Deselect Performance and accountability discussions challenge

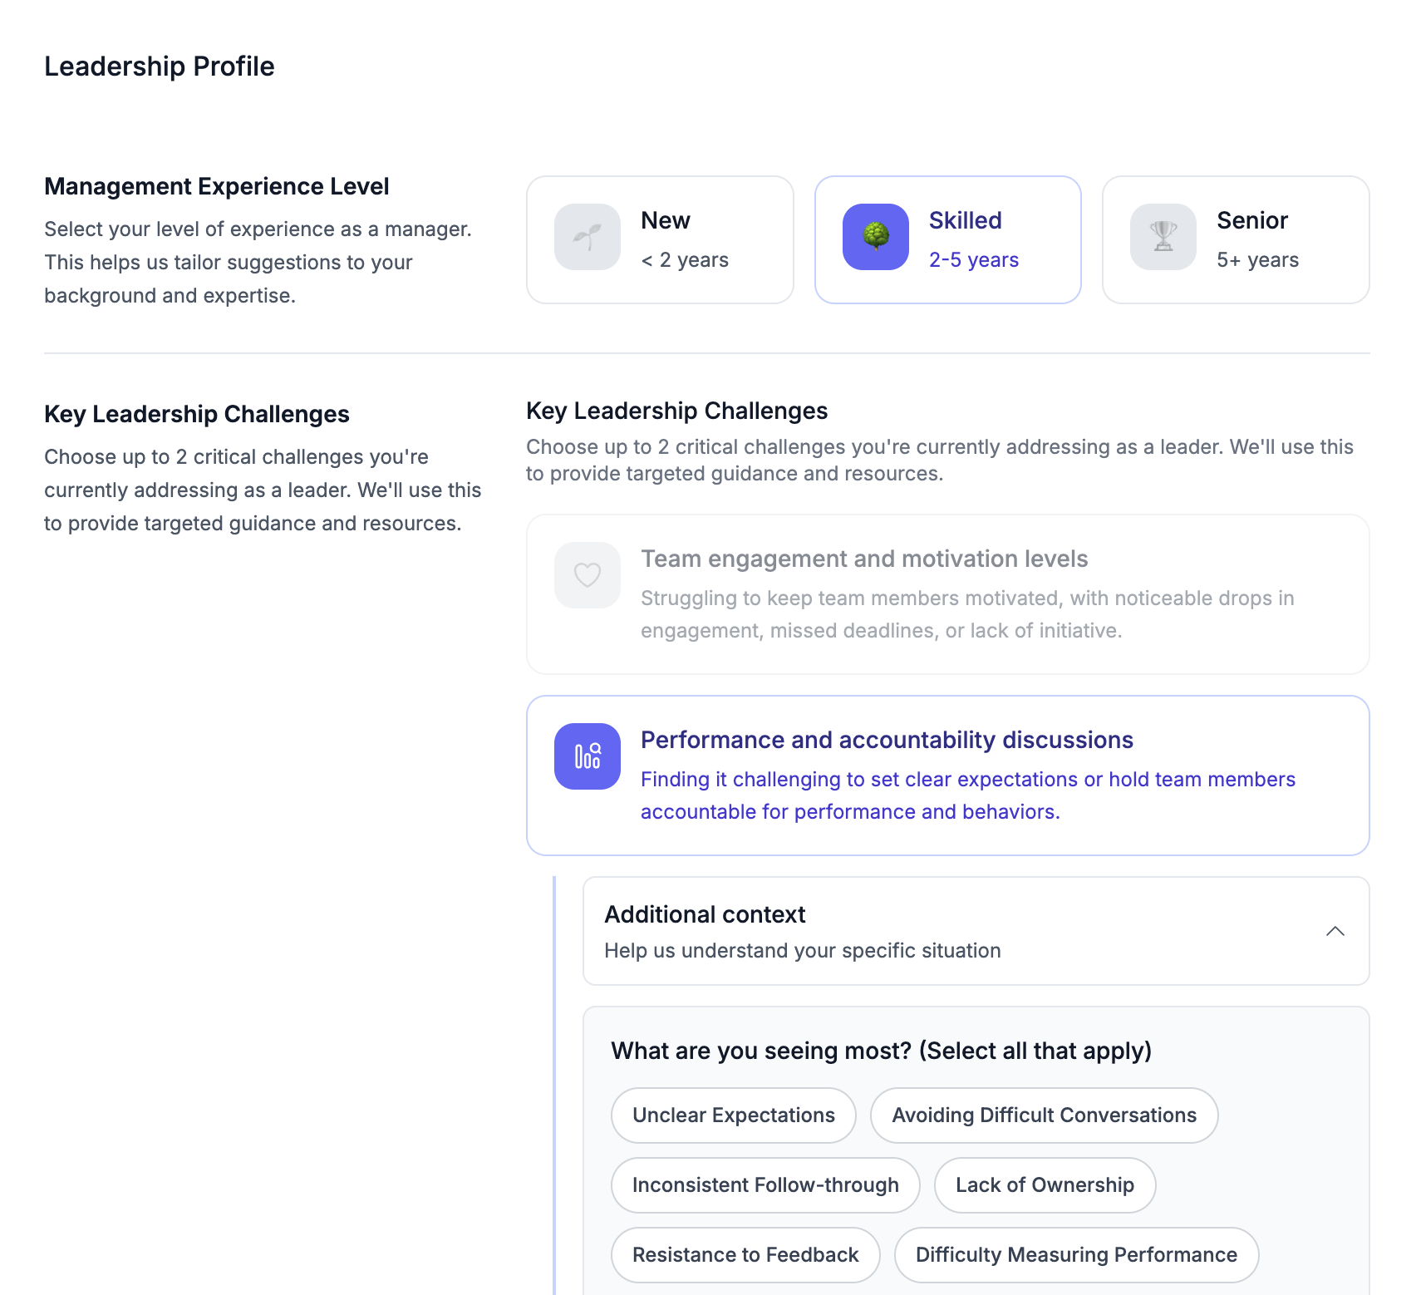tap(947, 775)
